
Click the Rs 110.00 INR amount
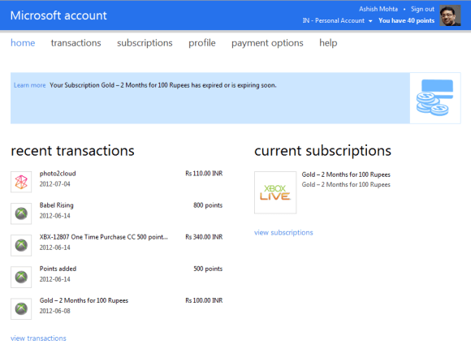204,174
